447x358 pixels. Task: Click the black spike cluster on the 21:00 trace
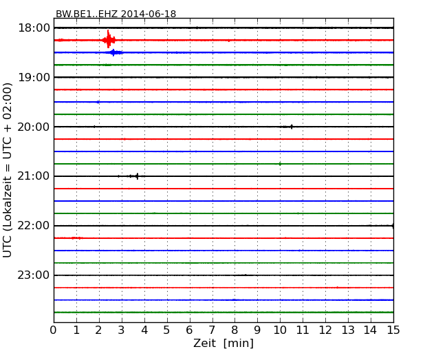[135, 176]
